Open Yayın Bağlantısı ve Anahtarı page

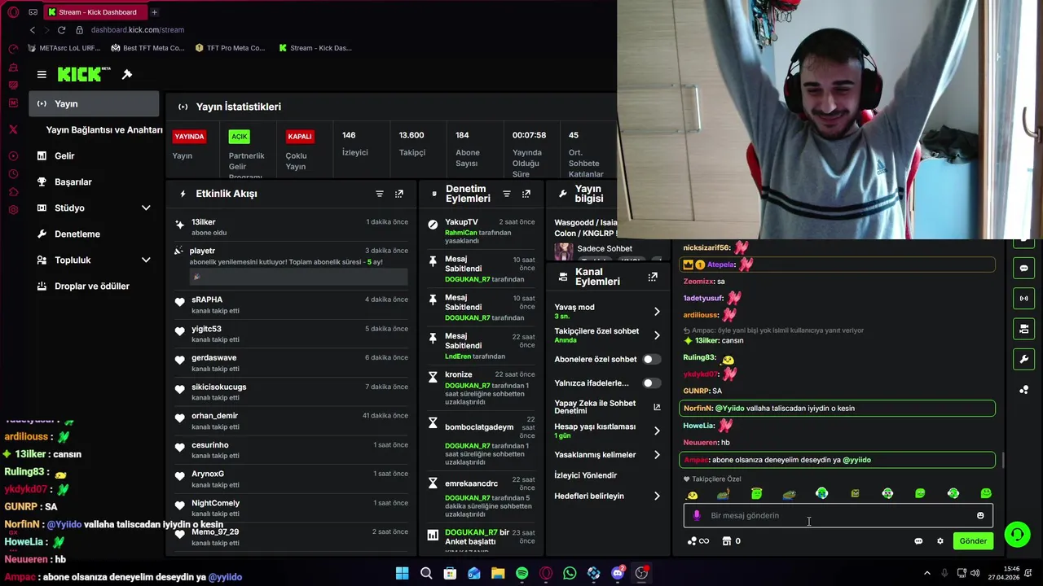[104, 130]
